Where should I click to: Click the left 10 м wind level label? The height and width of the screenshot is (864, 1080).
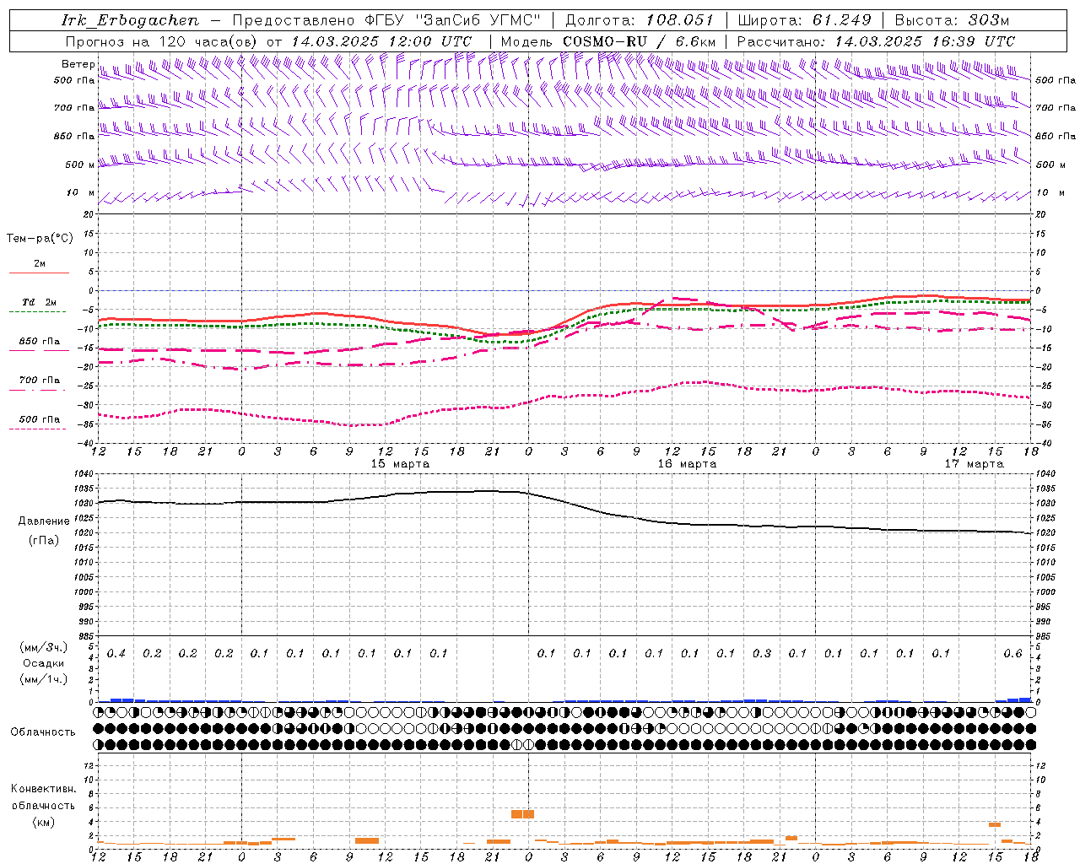click(x=81, y=192)
